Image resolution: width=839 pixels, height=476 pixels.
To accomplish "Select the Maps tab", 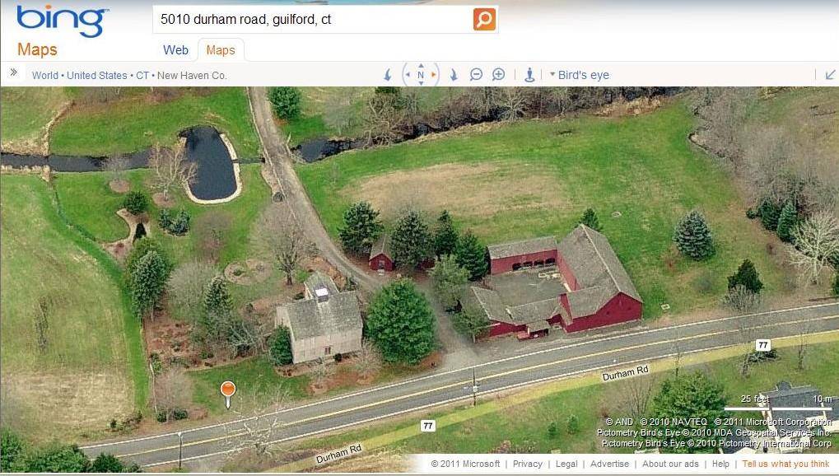I will pyautogui.click(x=221, y=50).
